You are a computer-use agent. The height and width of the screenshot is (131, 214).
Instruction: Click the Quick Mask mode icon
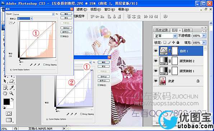tap(9, 113)
